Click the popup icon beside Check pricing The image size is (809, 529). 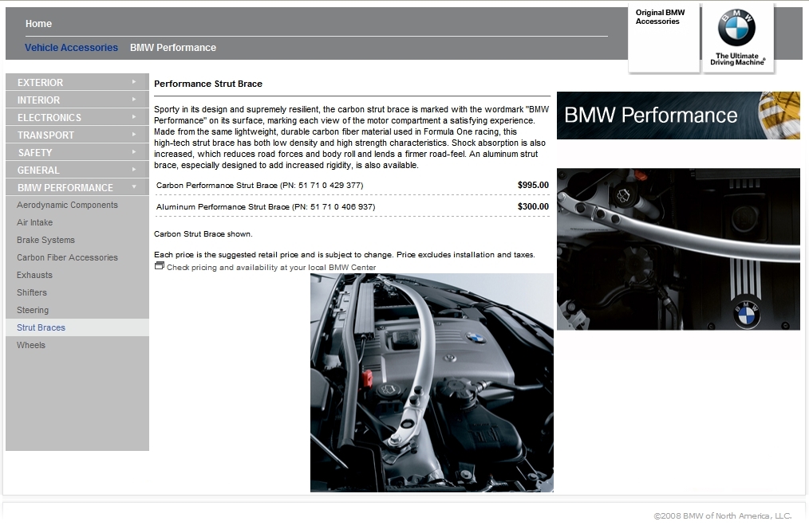pos(159,266)
